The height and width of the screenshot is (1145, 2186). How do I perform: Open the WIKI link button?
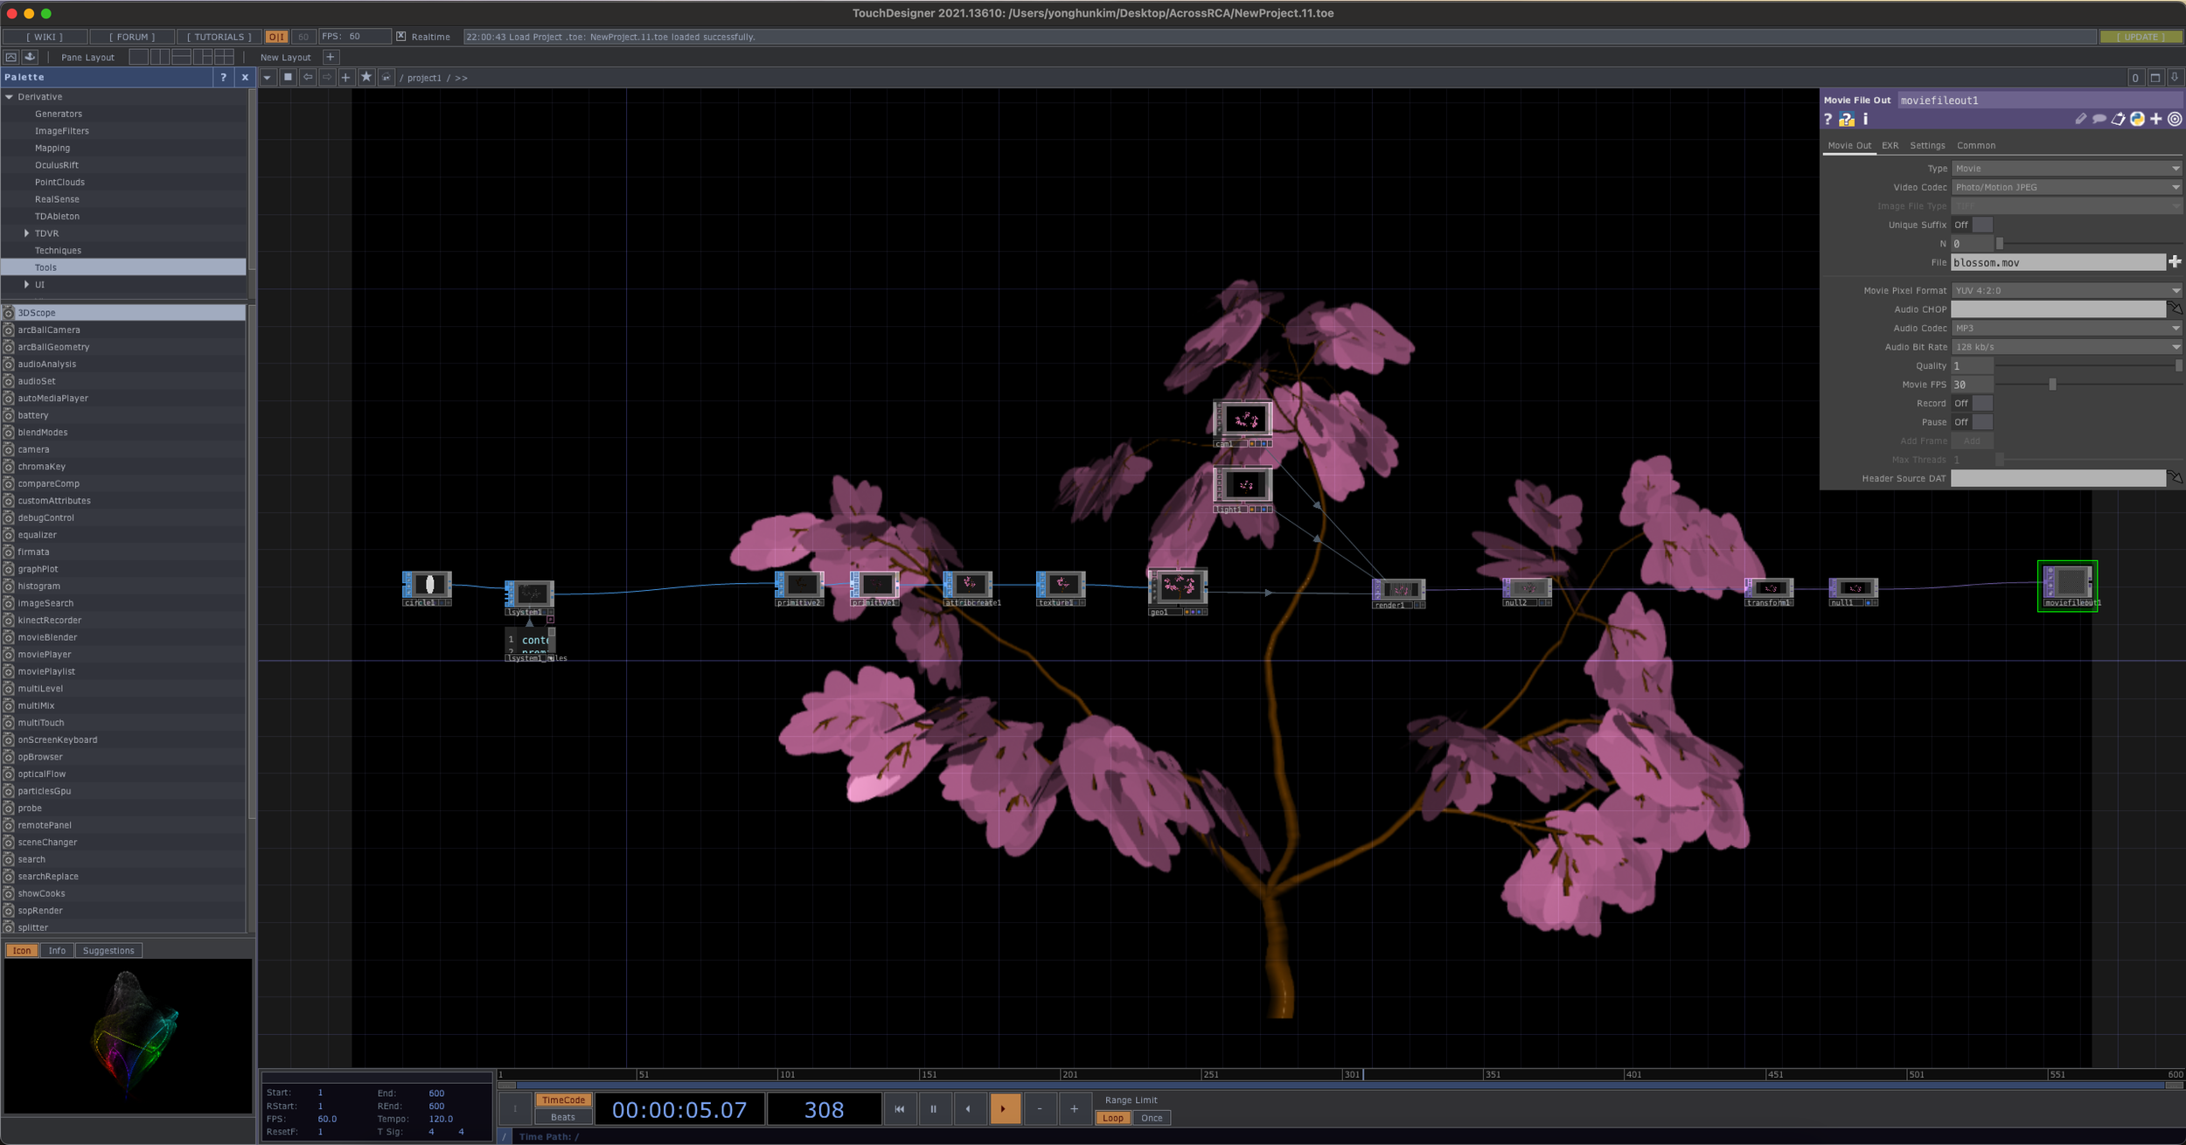coord(45,37)
